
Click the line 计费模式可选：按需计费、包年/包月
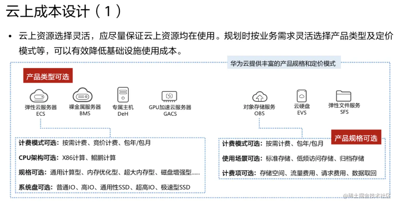point(273,144)
